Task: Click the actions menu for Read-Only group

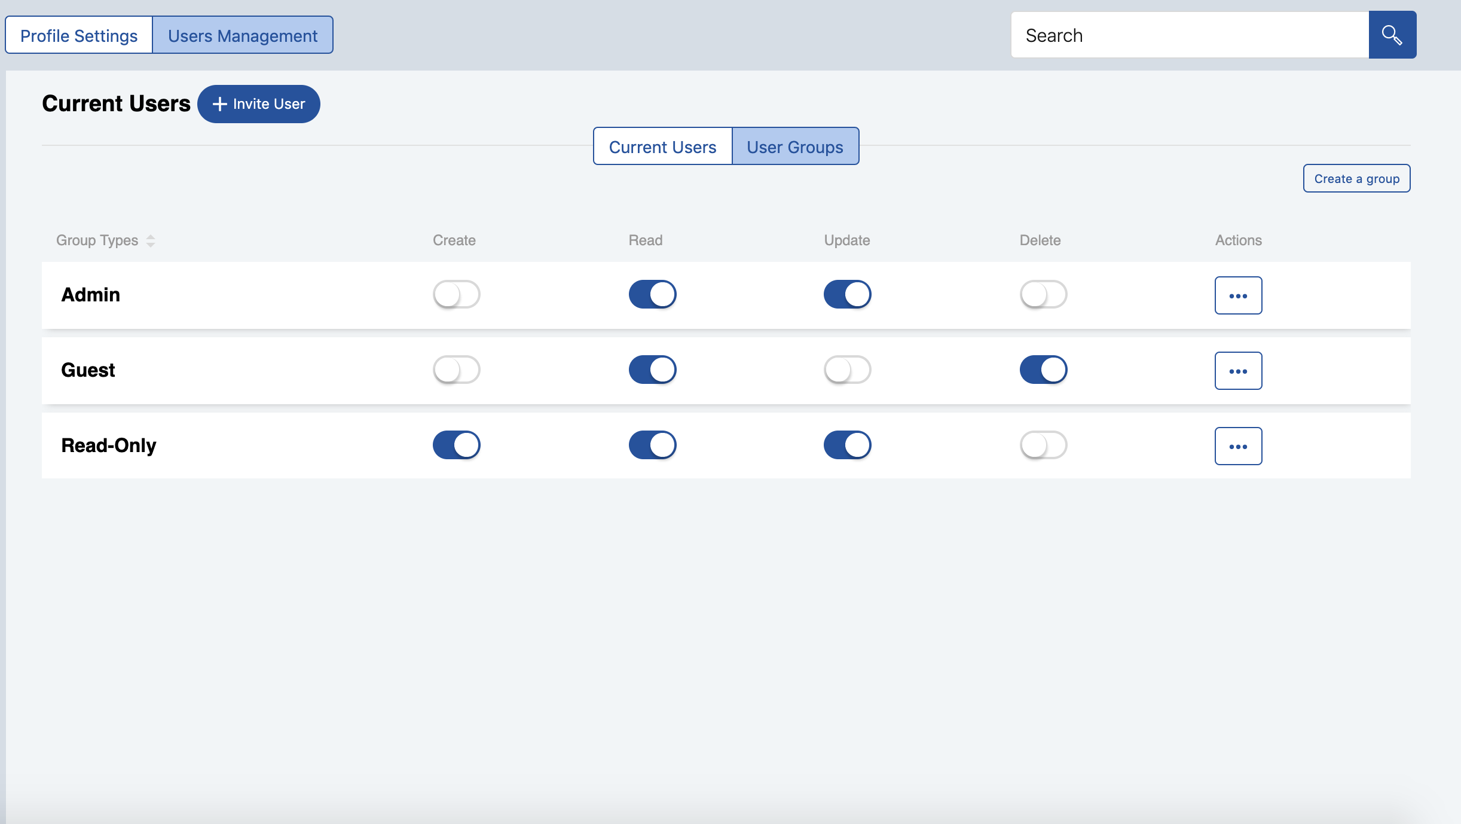Action: (x=1237, y=445)
